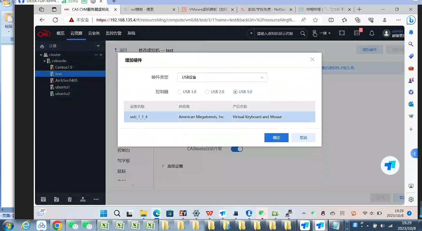Click the magnifier in the VM search box
Screen dimensions: 422x231
pos(303,33)
